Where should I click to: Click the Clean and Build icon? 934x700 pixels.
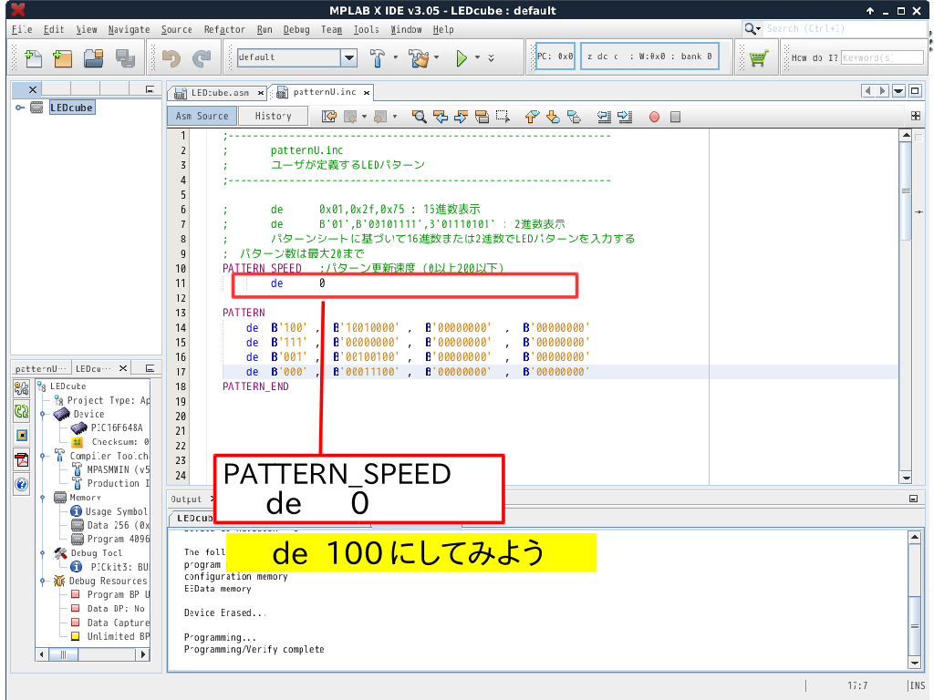(x=418, y=57)
